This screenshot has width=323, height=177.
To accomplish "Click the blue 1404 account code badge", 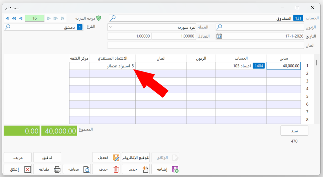I will pos(259,66).
